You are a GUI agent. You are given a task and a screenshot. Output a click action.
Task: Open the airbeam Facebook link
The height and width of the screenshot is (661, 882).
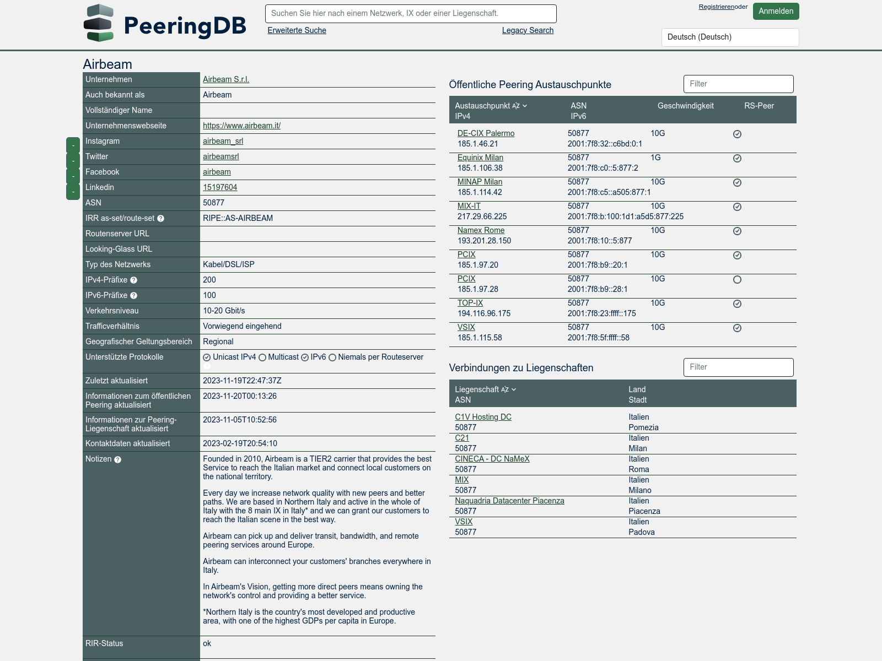(217, 172)
